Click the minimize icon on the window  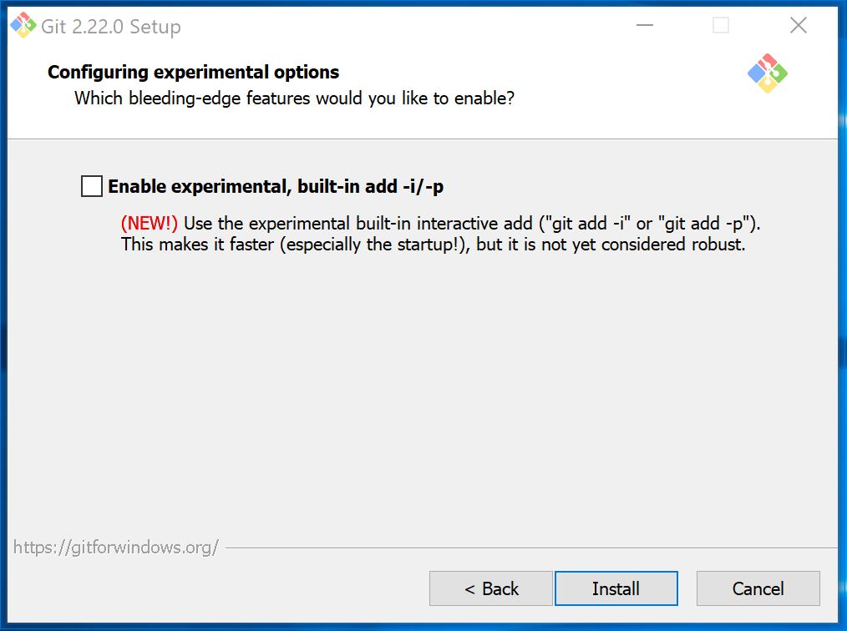pos(644,26)
